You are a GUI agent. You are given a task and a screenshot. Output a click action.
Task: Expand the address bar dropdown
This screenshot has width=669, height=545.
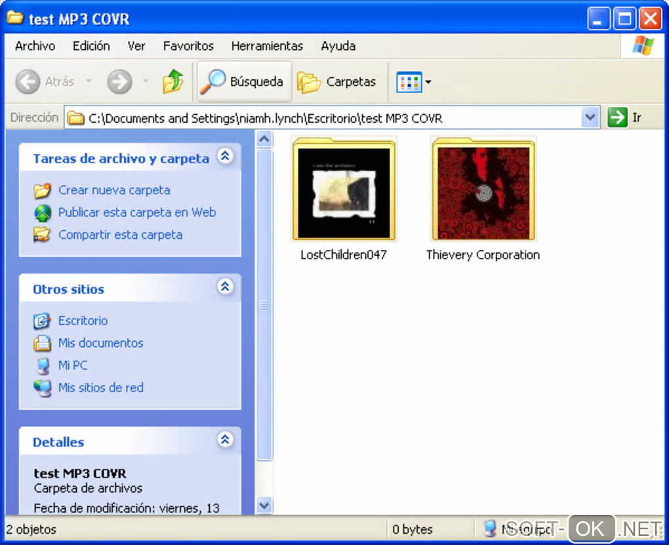[590, 117]
